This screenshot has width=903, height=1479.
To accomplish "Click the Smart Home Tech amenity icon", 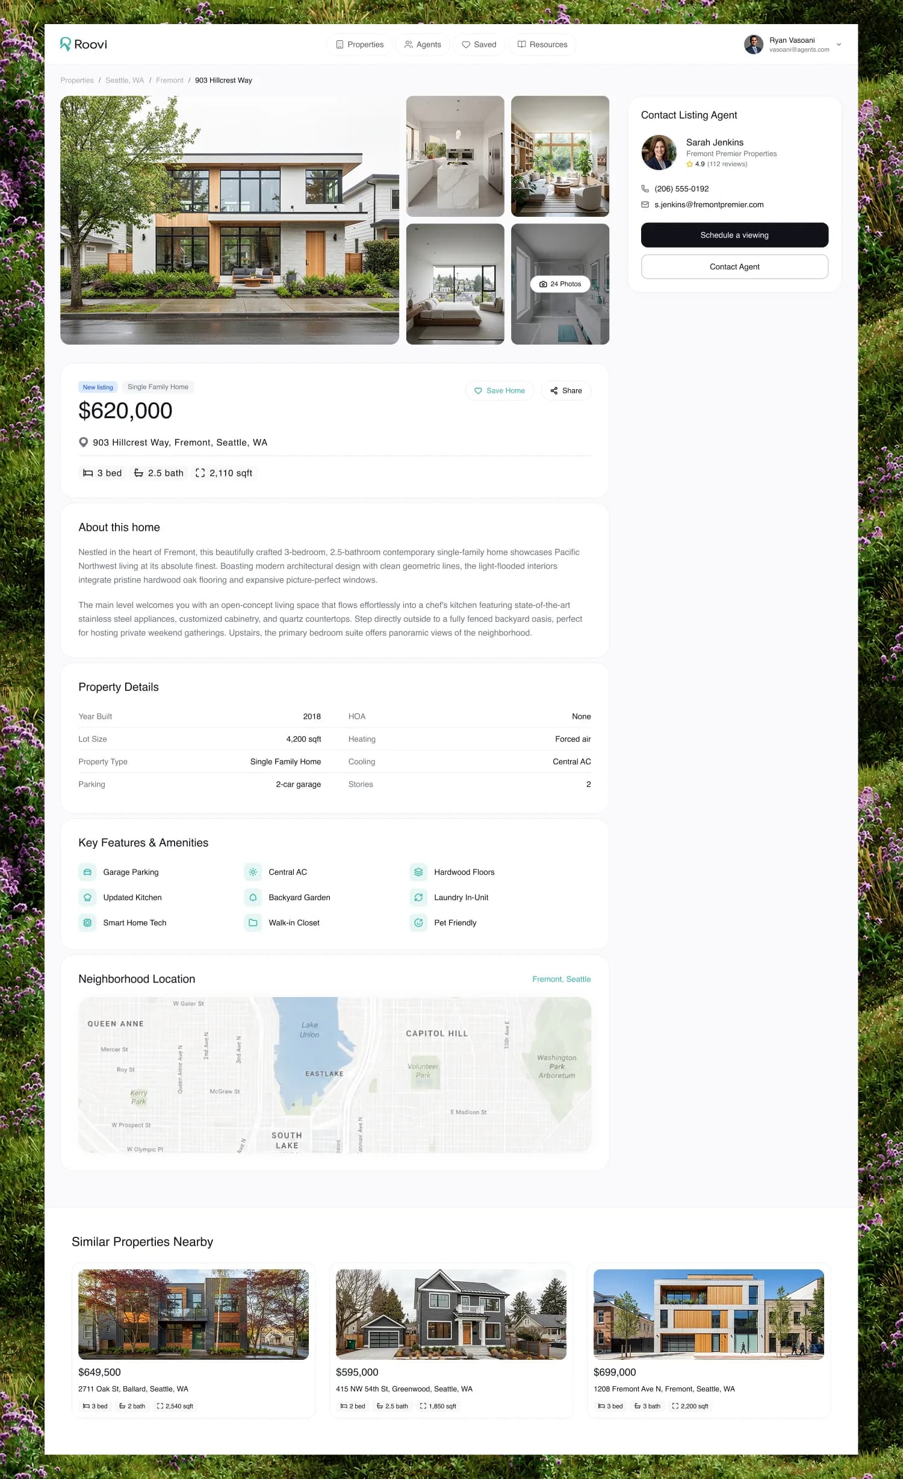I will coord(87,922).
